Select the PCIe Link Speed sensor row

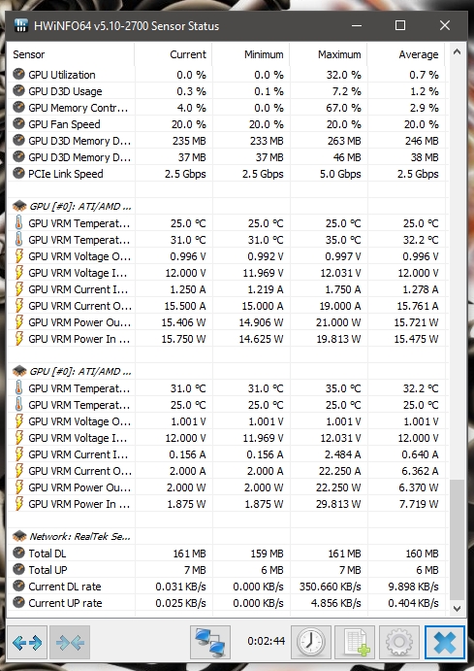(x=228, y=174)
